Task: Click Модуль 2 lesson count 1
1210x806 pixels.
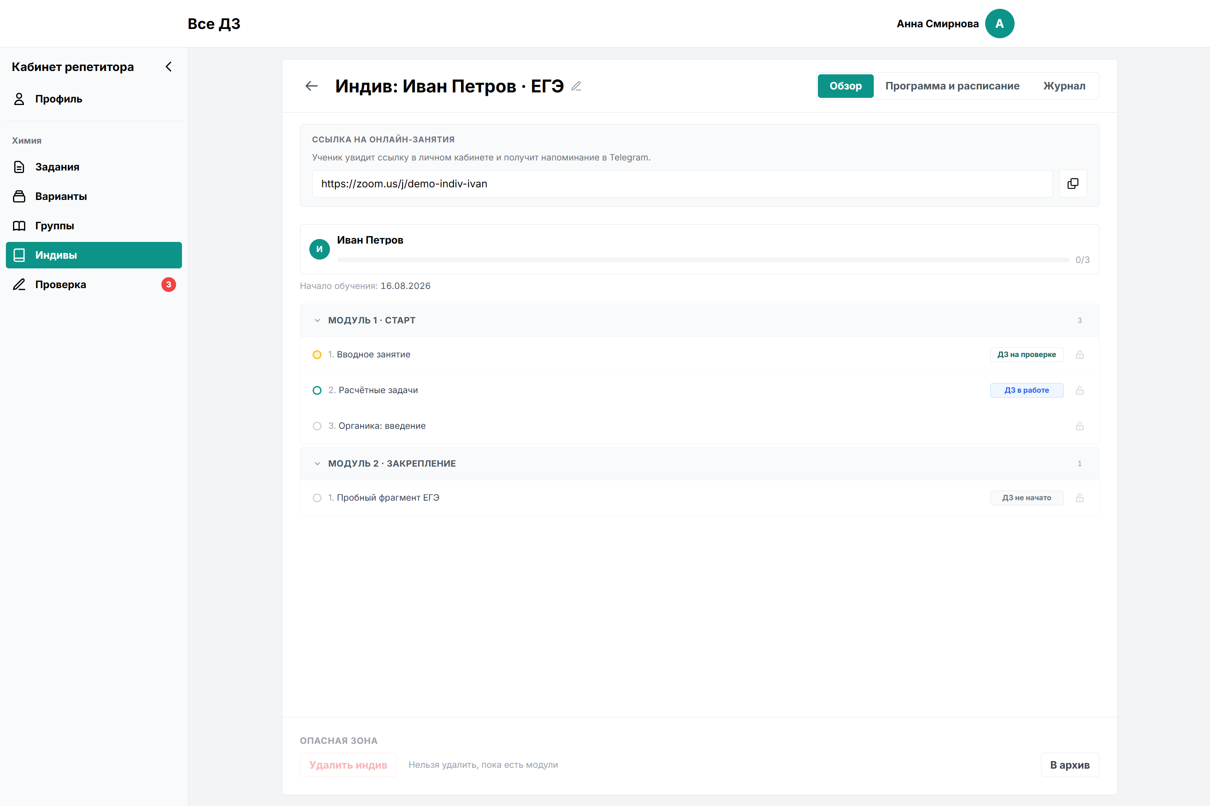Action: [1079, 464]
